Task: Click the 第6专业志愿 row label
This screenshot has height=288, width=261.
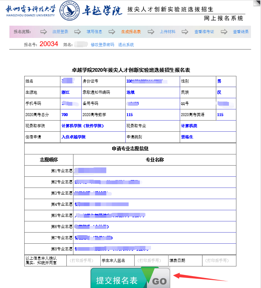Action: 62,227
